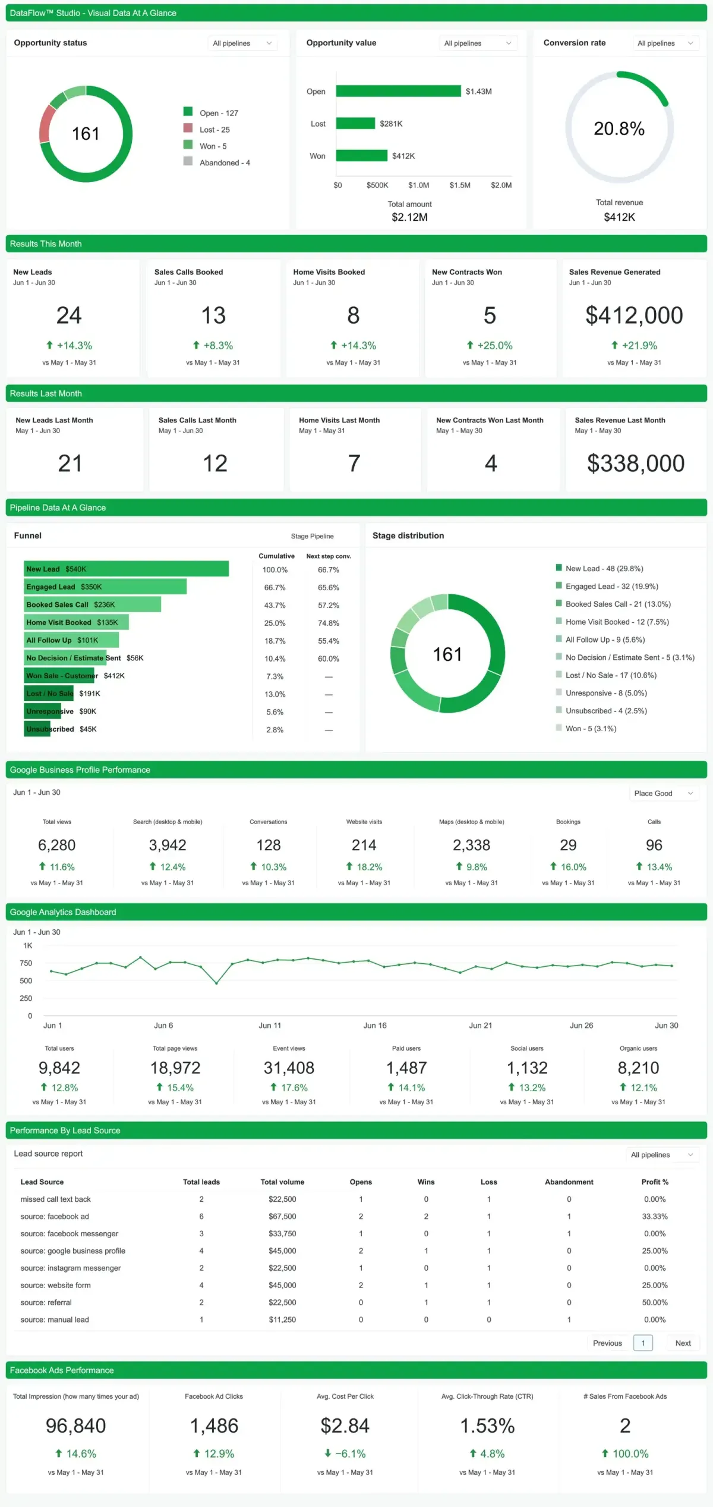Open the Lead source report All pipelines dropdown
Image resolution: width=713 pixels, height=1507 pixels.
coord(662,1154)
